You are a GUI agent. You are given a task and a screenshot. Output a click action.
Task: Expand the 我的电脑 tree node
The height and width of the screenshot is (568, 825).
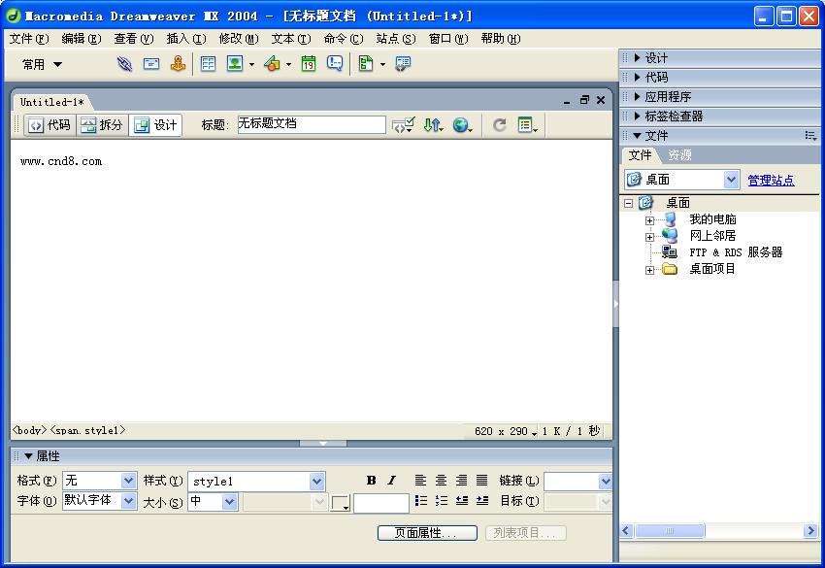648,219
